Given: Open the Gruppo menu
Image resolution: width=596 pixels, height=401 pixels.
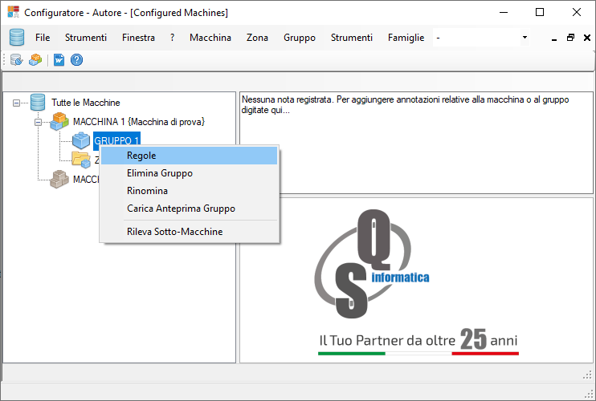Looking at the screenshot, I should click(x=300, y=38).
